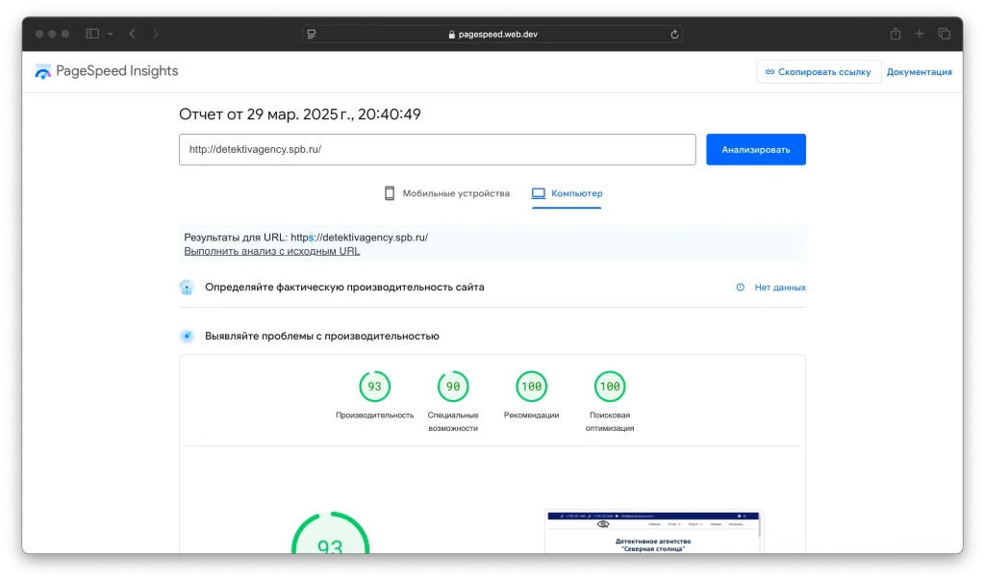Open the Документация link
Viewport: 985px width, 581px height.
(x=919, y=71)
